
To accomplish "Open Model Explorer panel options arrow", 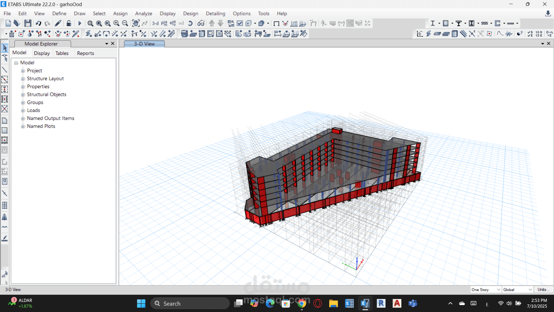I will (107, 44).
